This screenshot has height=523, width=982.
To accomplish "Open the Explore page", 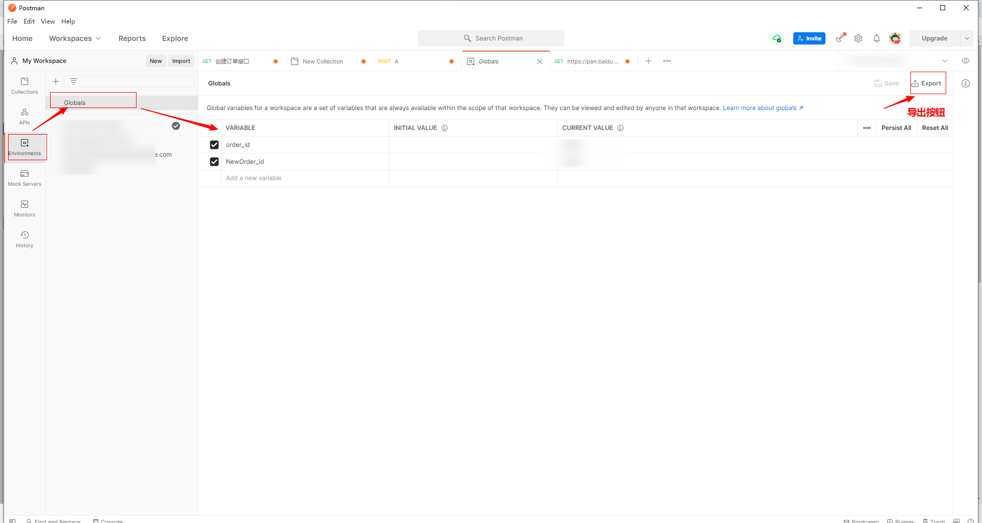I will [175, 38].
